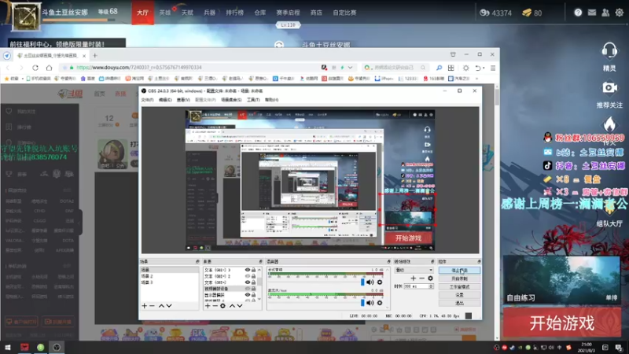Image resolution: width=629 pixels, height=354 pixels.
Task: Pop out the OBS mixer dock
Action: (x=388, y=262)
